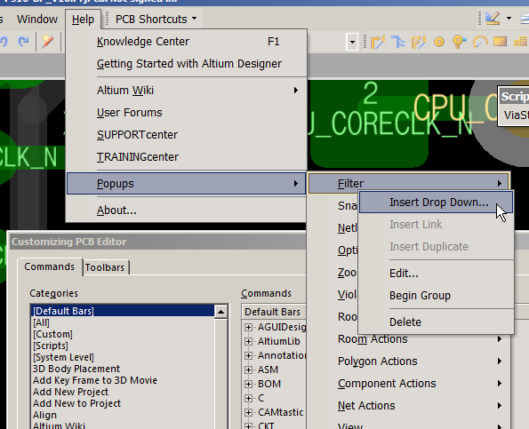Select 3D Body Placement category
This screenshot has height=429, width=529.
(x=123, y=369)
